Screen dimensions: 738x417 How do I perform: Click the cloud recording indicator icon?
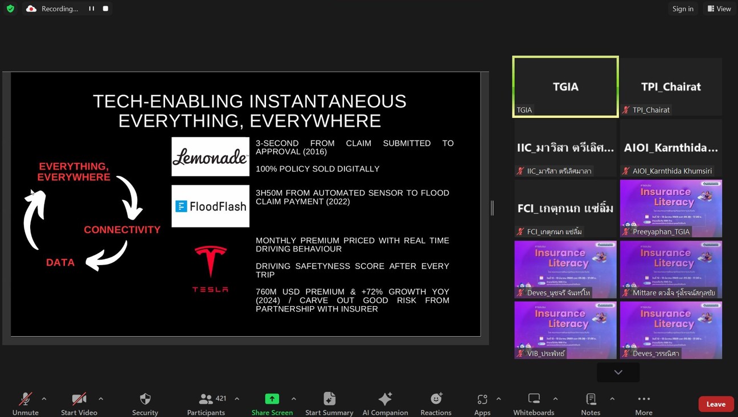[x=31, y=9]
